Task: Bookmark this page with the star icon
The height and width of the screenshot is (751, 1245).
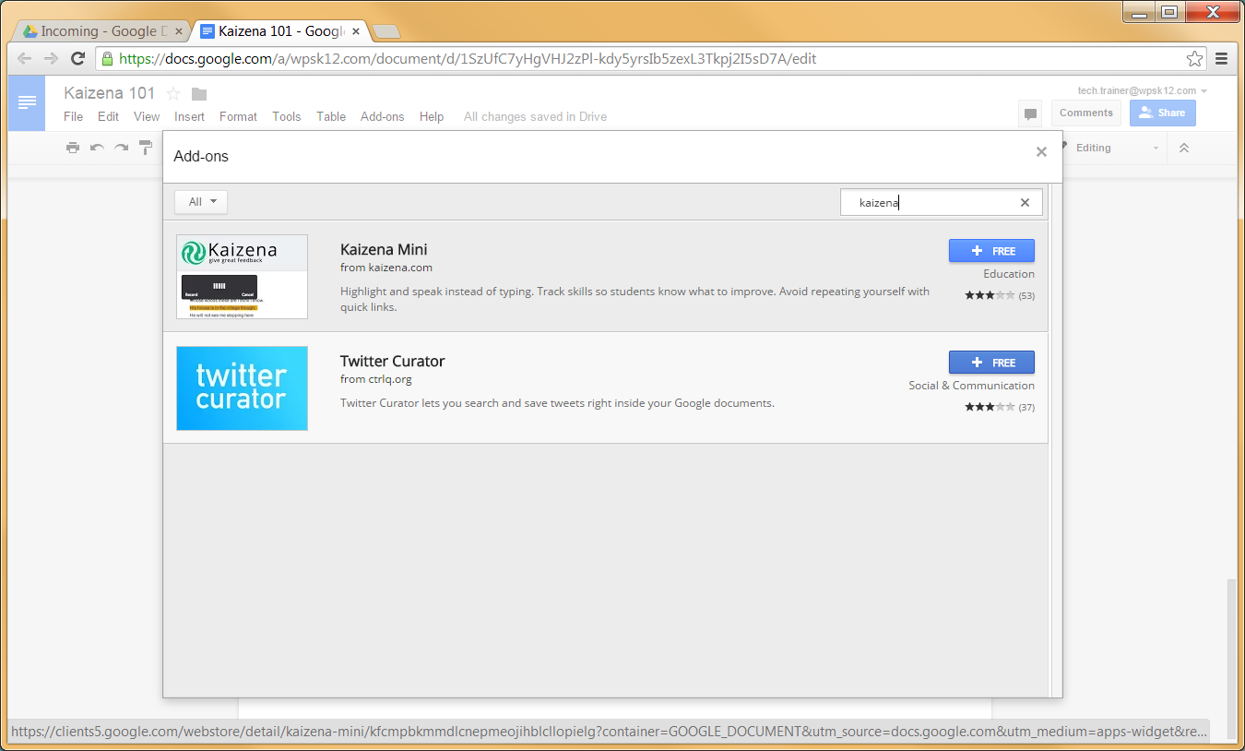Action: tap(1195, 59)
